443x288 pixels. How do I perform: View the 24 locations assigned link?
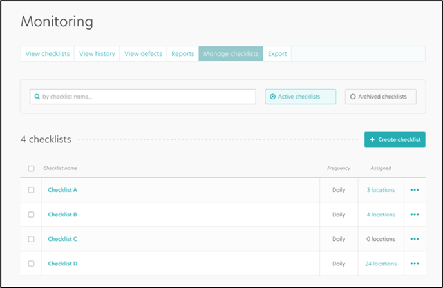381,264
